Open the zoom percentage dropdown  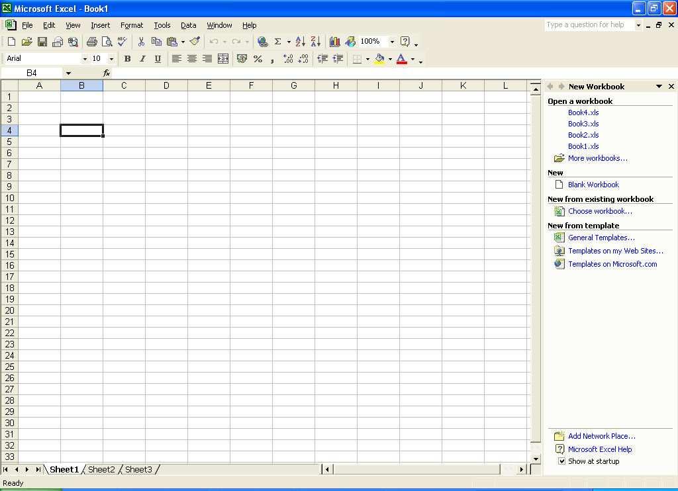pyautogui.click(x=392, y=42)
